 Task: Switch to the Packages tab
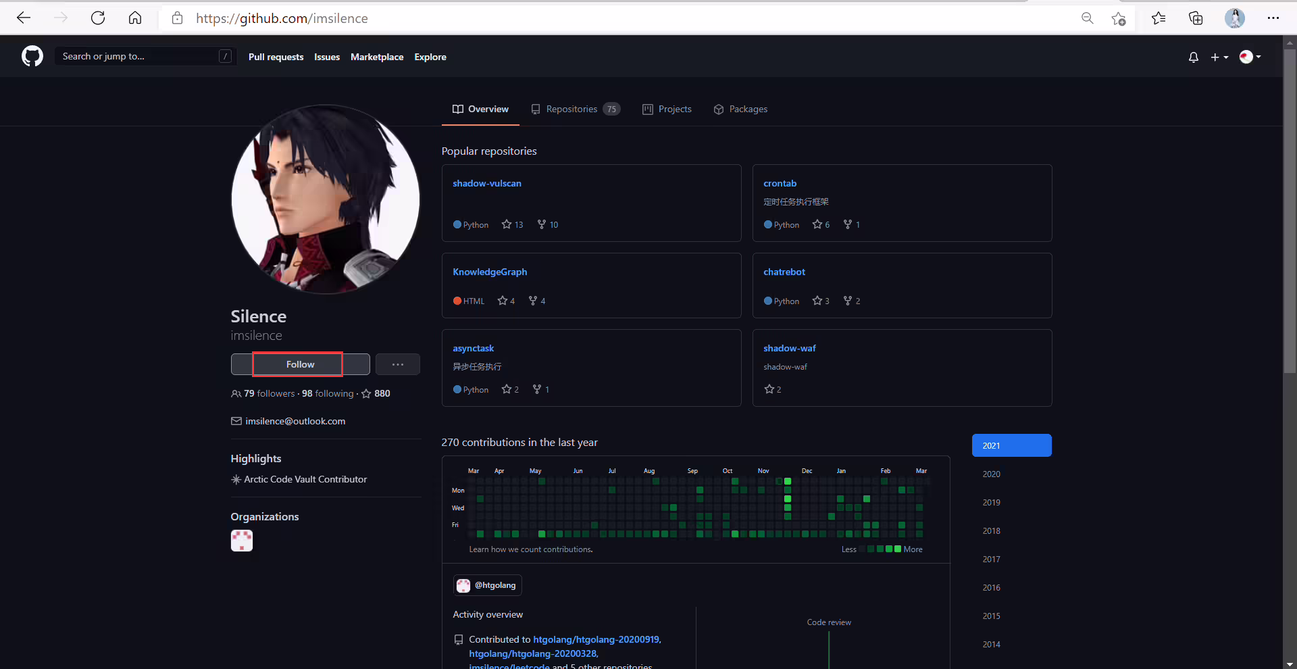coord(740,109)
